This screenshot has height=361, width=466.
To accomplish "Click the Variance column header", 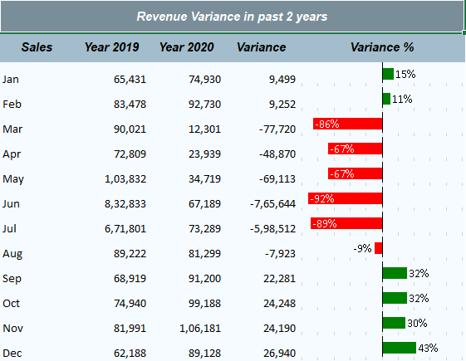I will pos(261,47).
